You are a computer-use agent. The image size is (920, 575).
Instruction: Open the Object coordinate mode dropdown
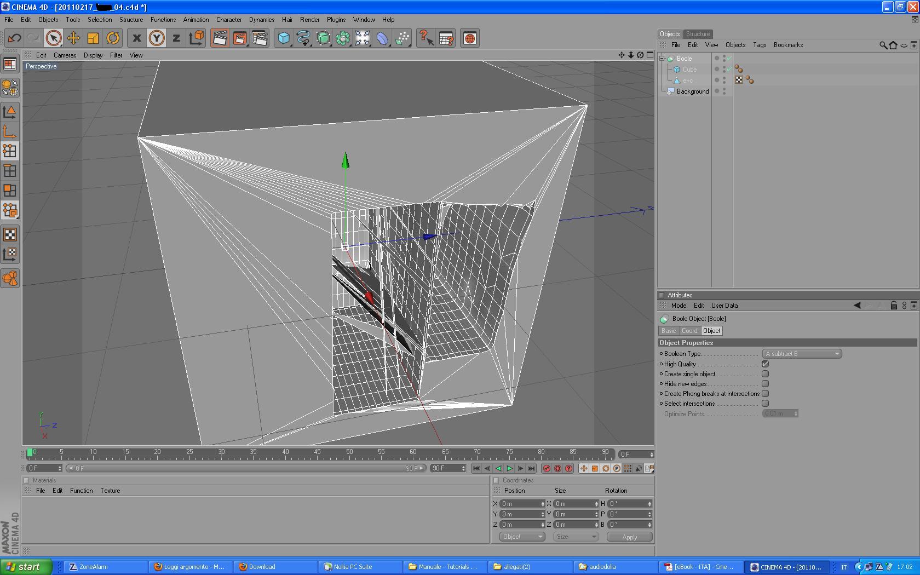point(521,537)
